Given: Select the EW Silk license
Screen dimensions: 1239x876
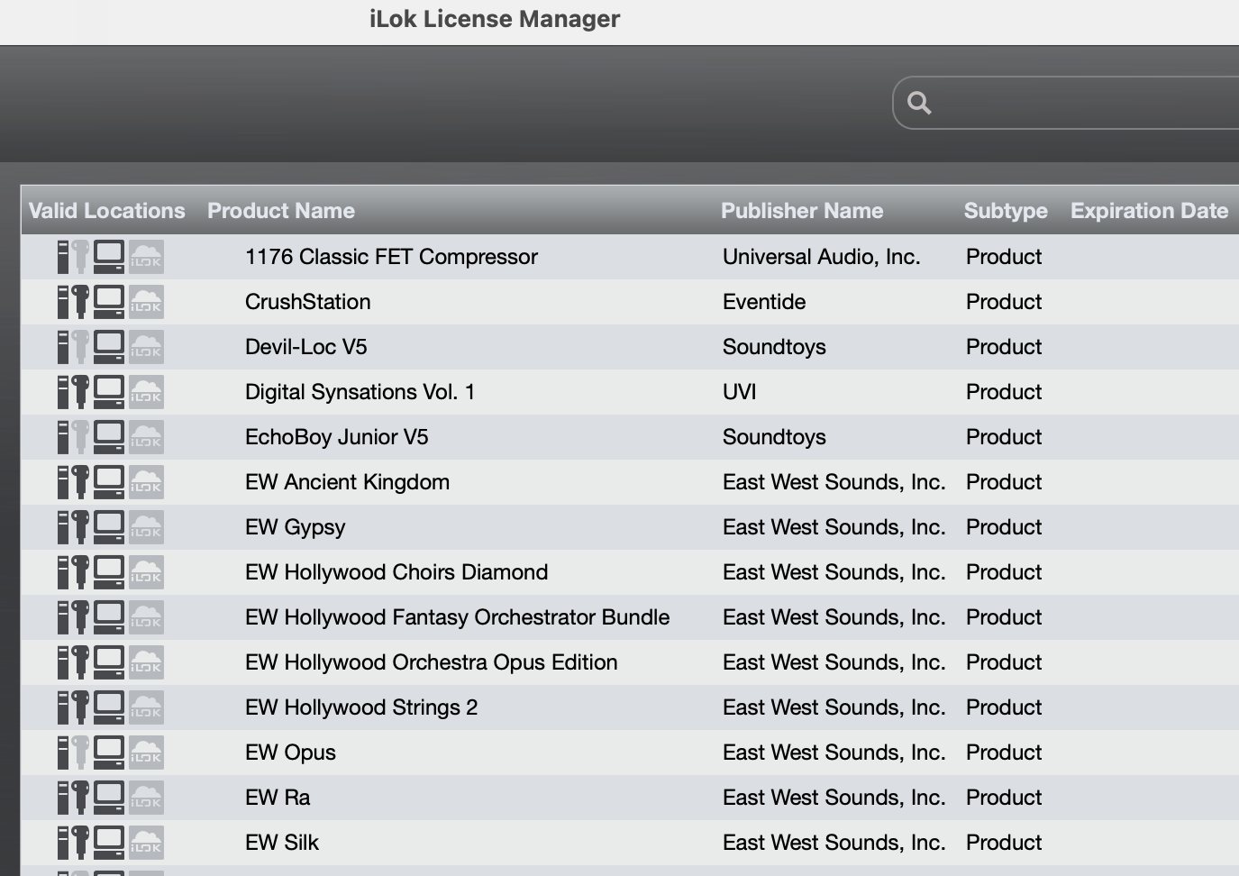Looking at the screenshot, I should pos(630,843).
